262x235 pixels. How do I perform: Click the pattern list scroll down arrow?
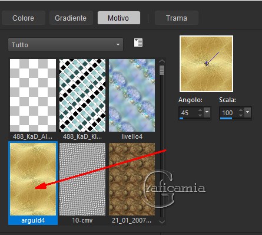(x=162, y=222)
